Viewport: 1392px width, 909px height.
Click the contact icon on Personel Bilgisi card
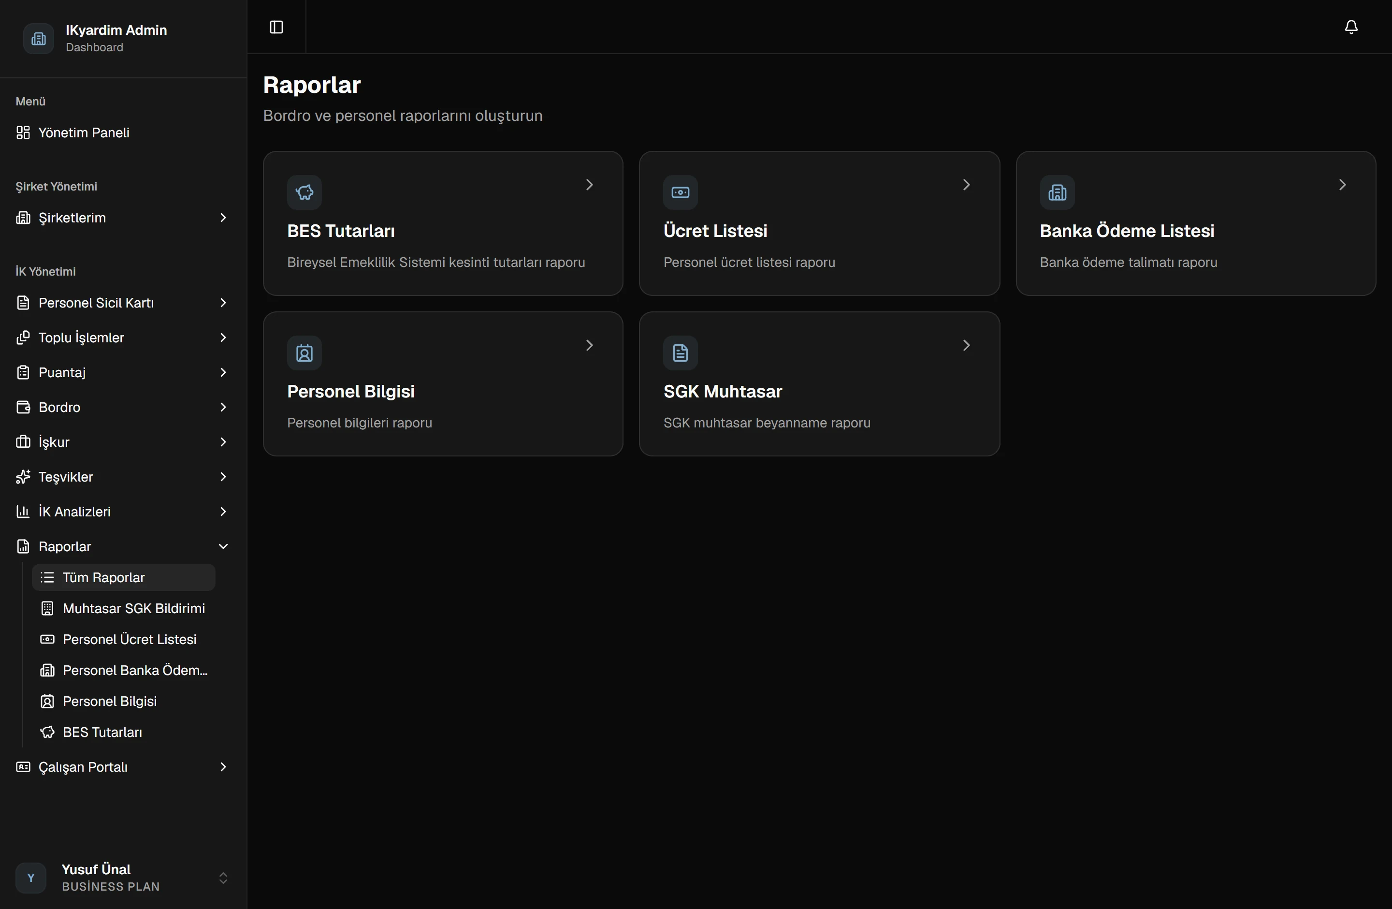304,352
